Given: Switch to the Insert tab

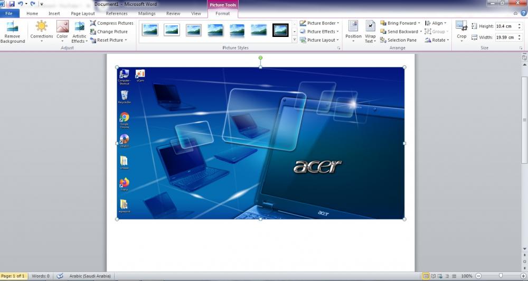Looking at the screenshot, I should (54, 14).
